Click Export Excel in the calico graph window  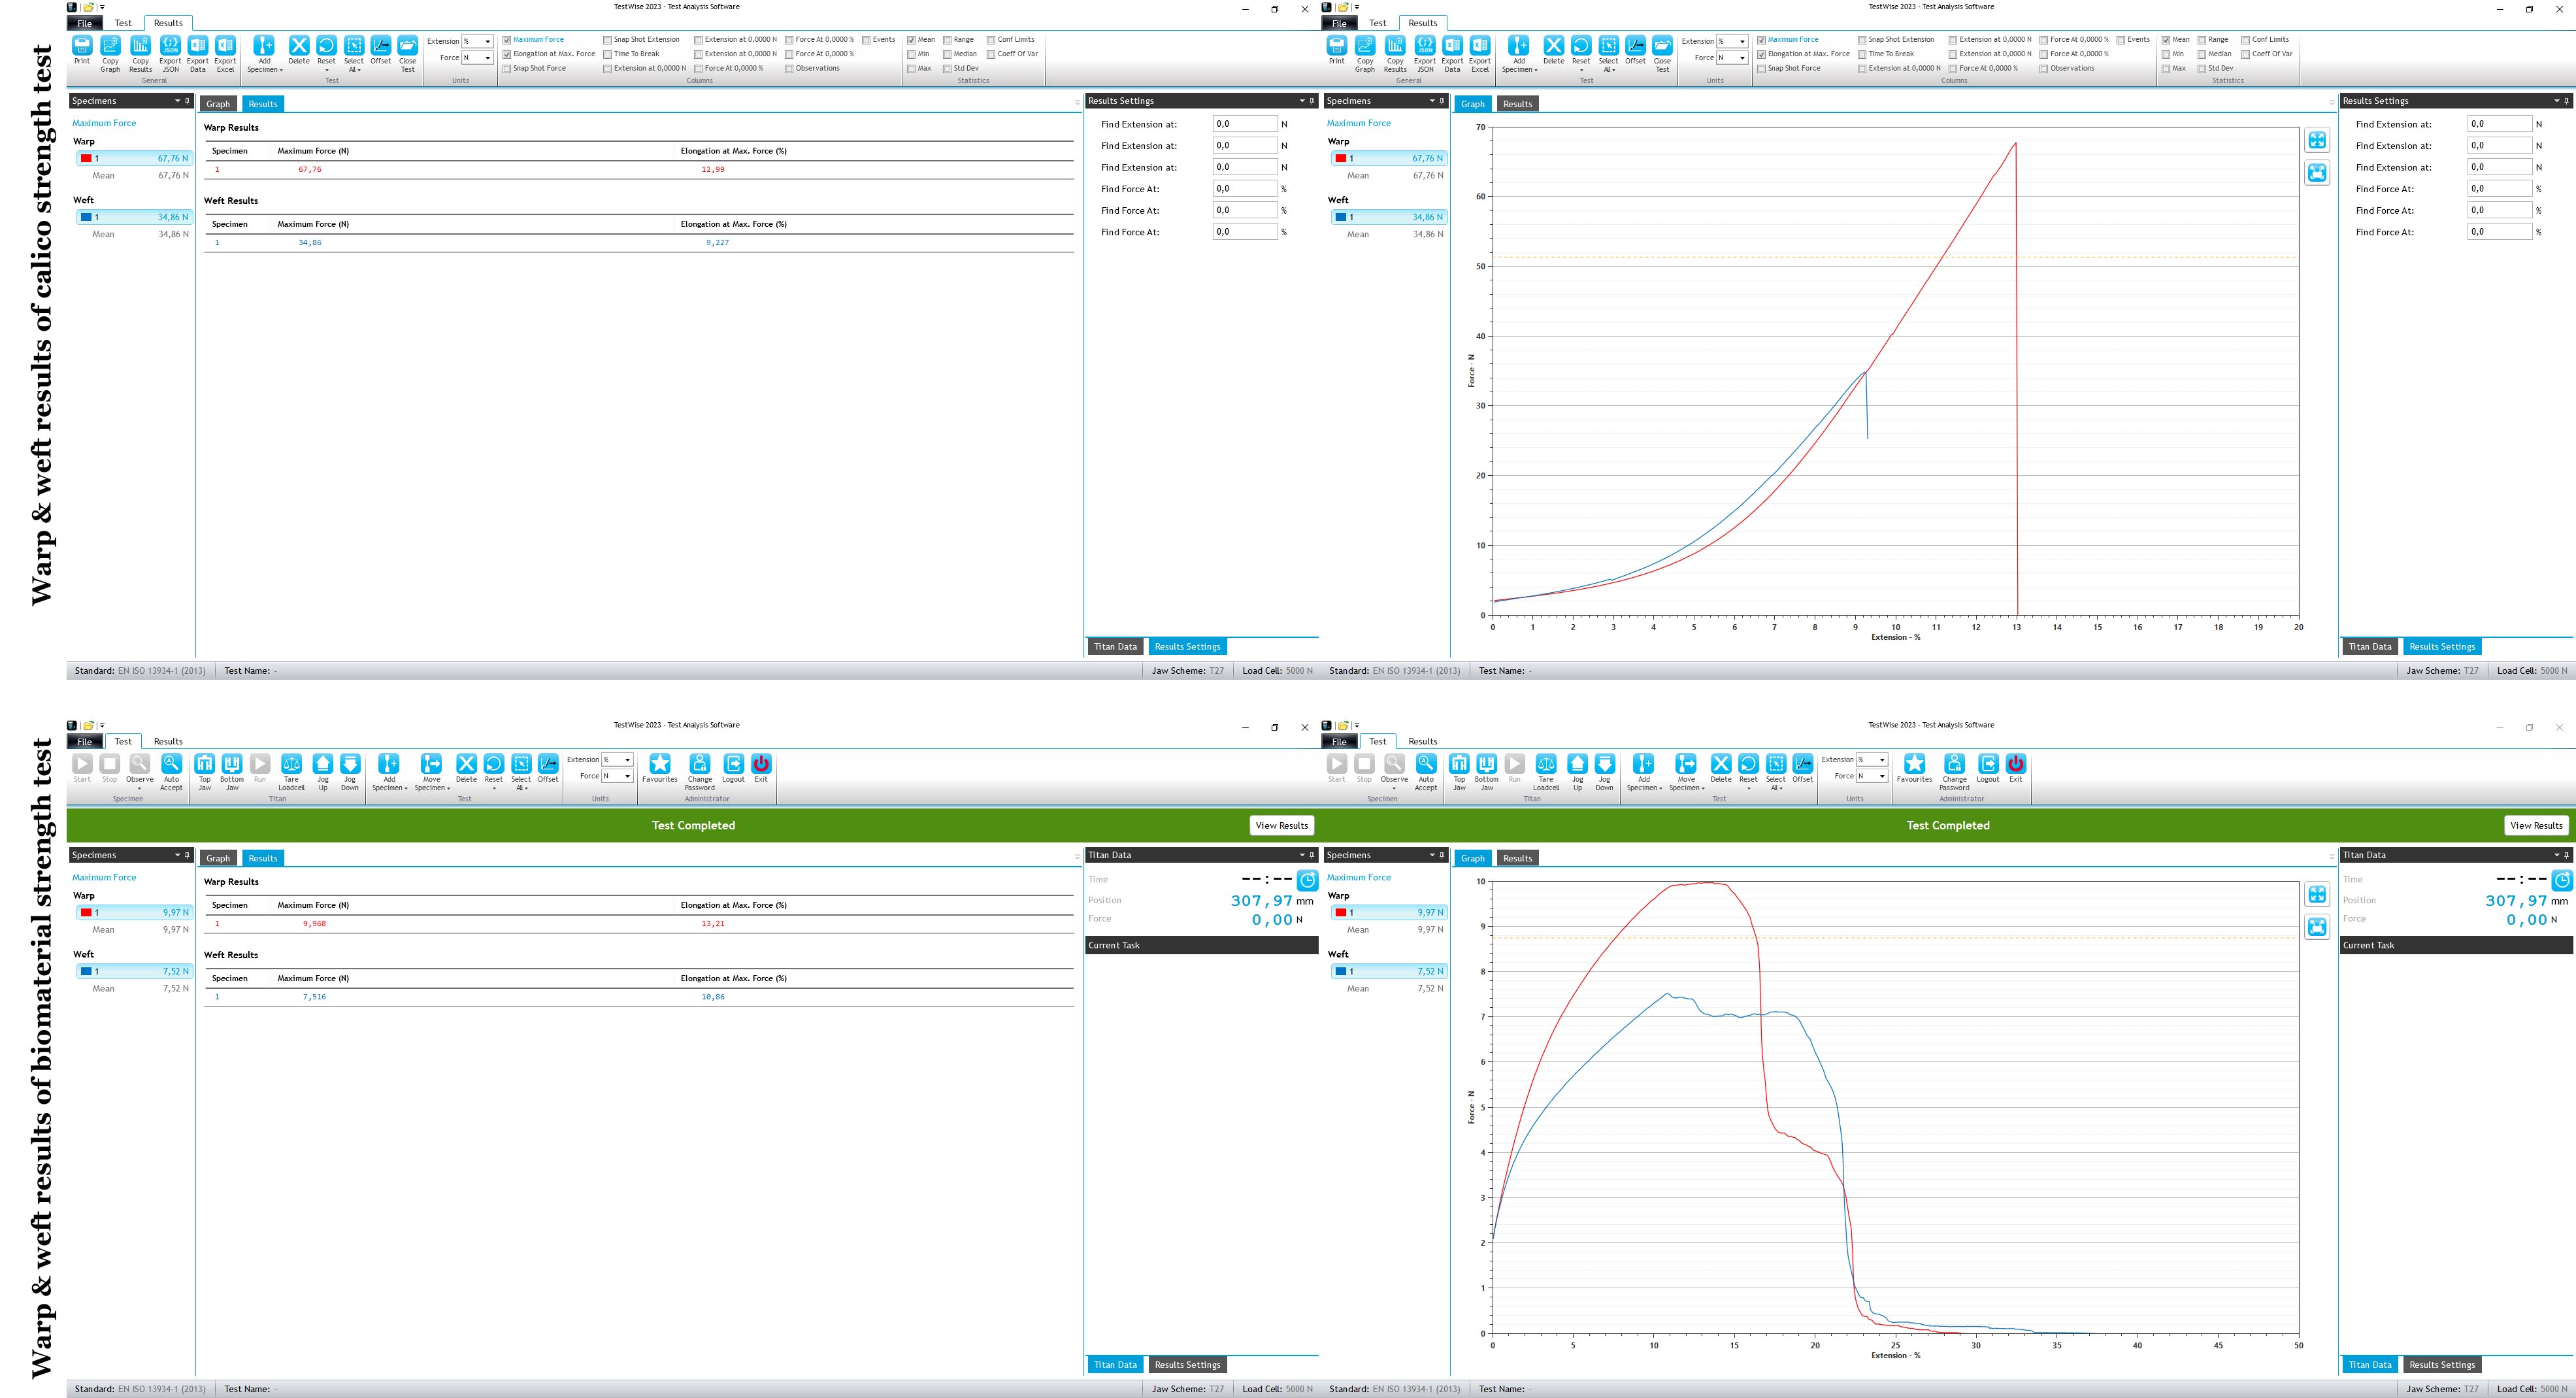[1480, 54]
